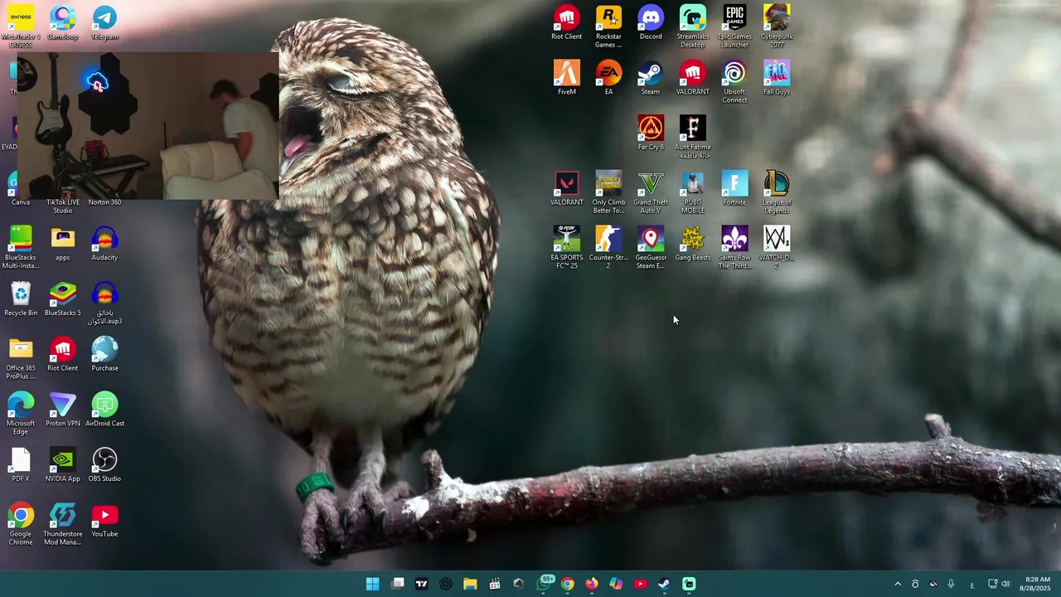
Task: Select the Arabic-named .aup3 Audacity project file
Action: pos(104,303)
